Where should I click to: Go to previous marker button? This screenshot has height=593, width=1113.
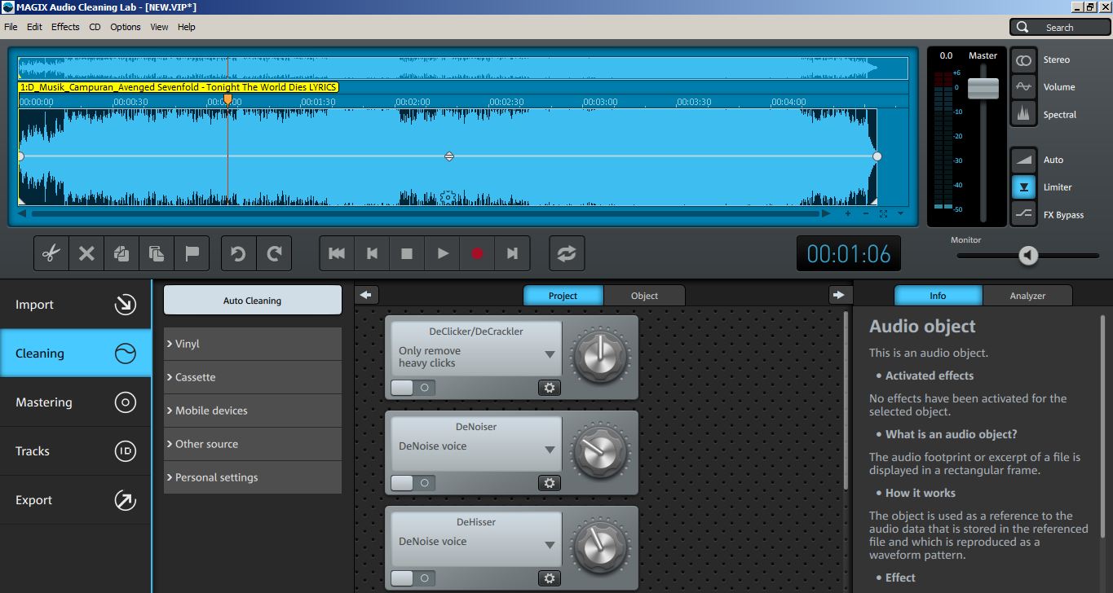pyautogui.click(x=372, y=253)
